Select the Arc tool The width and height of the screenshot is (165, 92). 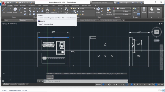click(21, 10)
